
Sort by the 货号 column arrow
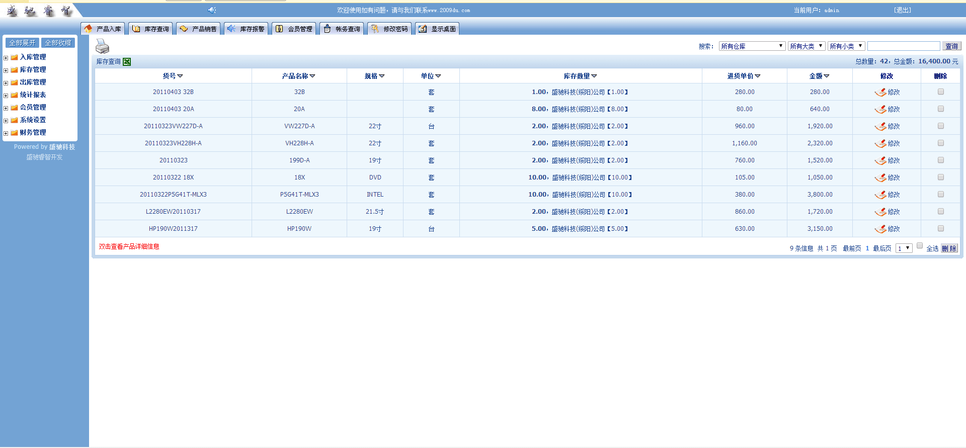coord(180,76)
